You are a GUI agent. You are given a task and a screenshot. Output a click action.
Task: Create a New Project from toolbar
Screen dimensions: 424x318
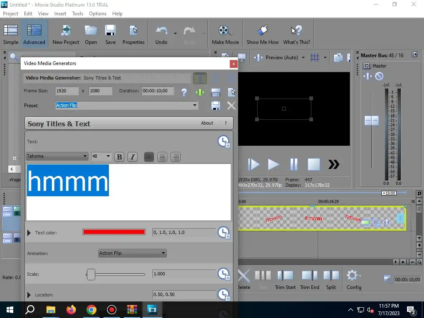click(66, 35)
